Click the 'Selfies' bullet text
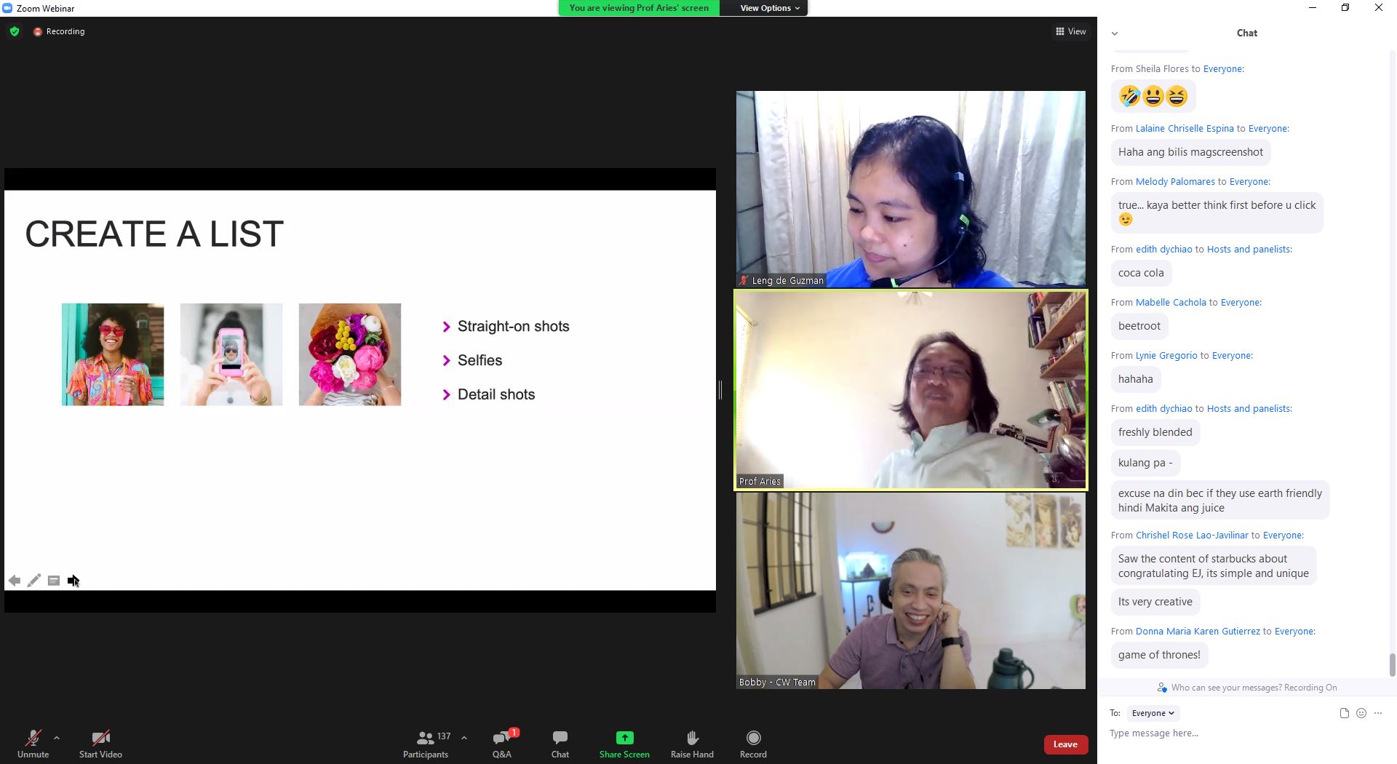This screenshot has height=764, width=1397. [479, 360]
